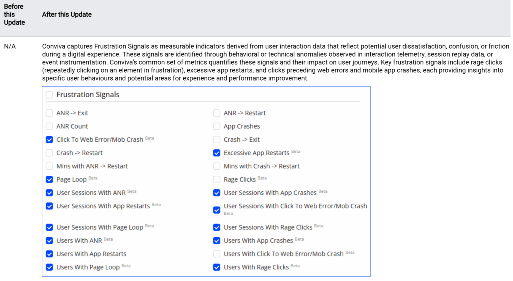Tick the Crash -> Restart checkbox
513x281 pixels.
pyautogui.click(x=49, y=153)
